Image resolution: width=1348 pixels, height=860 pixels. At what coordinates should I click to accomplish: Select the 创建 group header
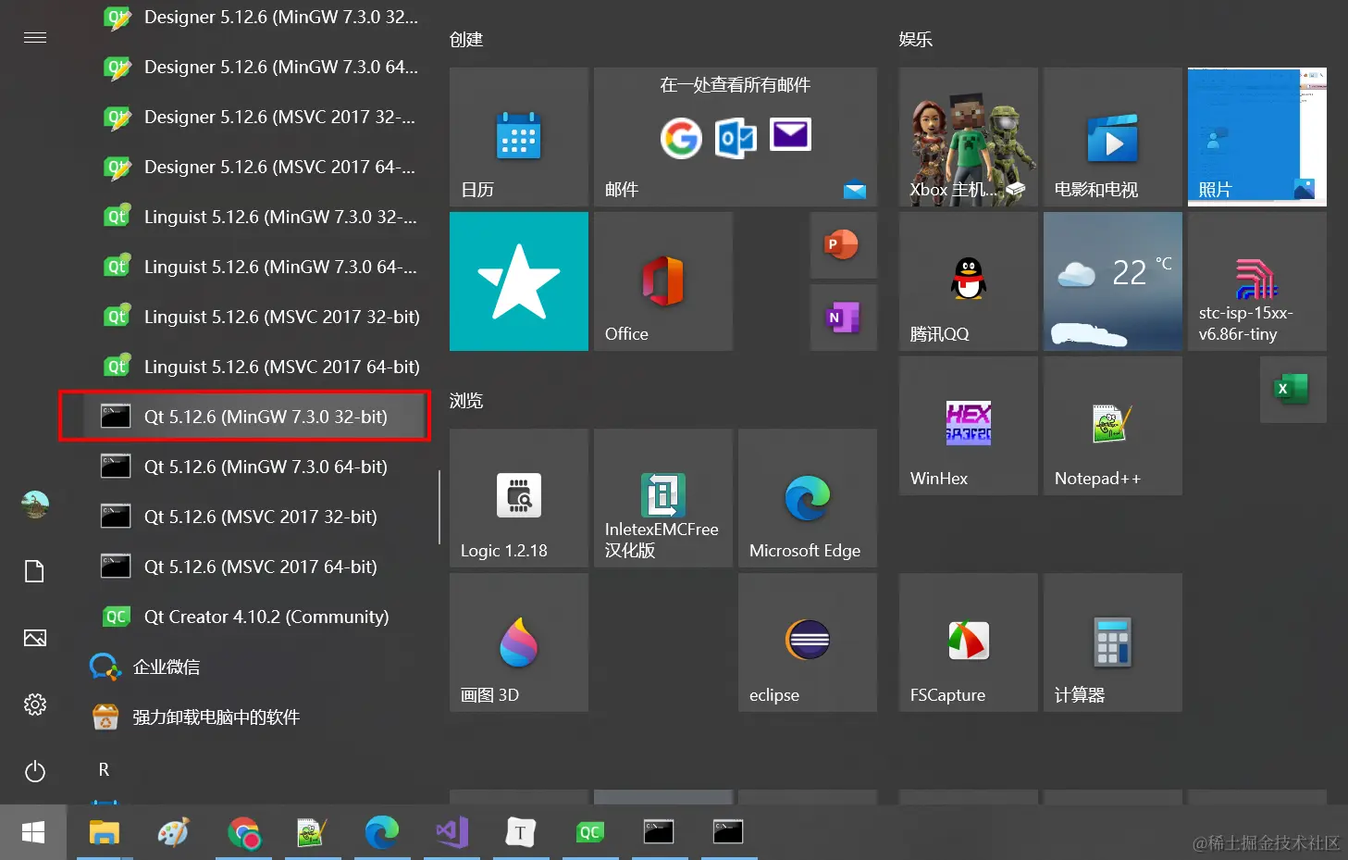(x=466, y=40)
